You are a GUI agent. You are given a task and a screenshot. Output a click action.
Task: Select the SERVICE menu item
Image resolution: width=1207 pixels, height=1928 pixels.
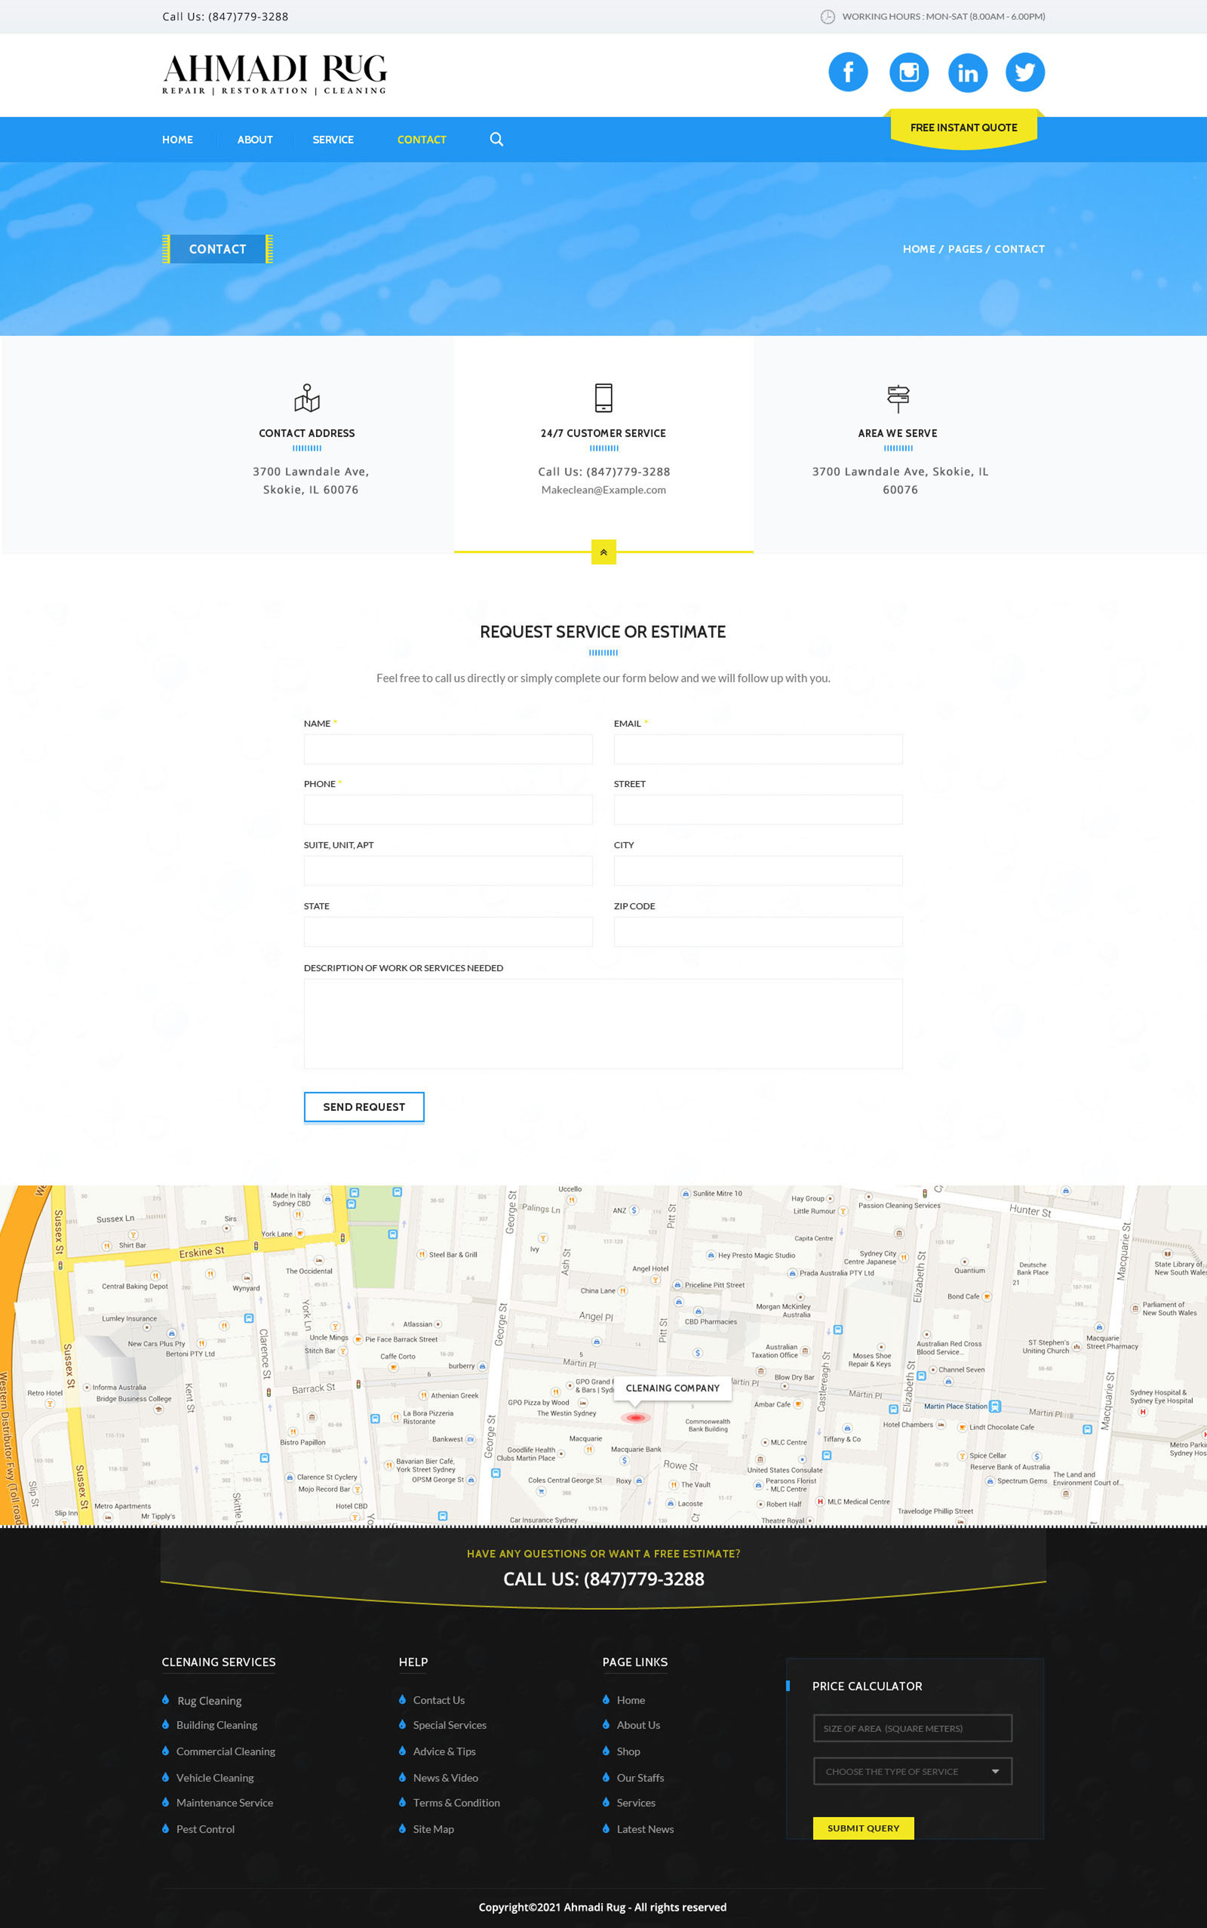(x=333, y=139)
